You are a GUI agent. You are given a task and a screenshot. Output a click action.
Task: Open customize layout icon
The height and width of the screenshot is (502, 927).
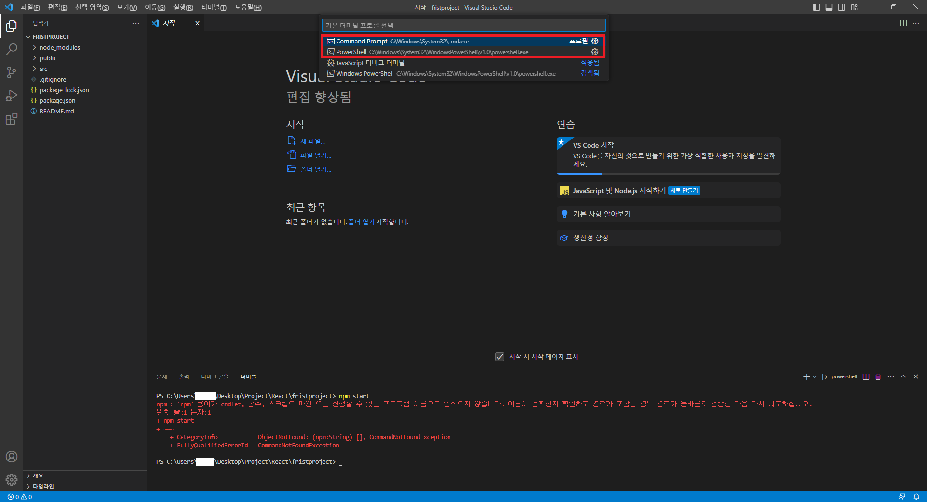tap(855, 7)
